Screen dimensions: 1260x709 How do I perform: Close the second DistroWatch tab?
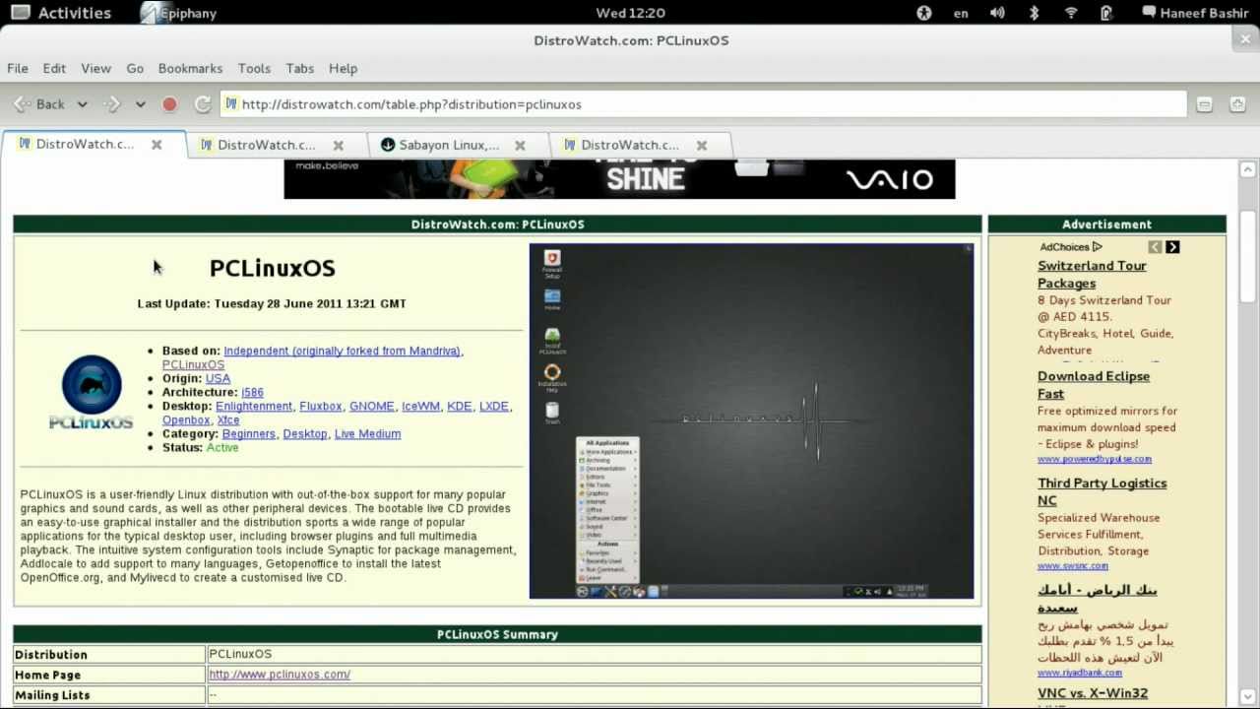point(338,145)
